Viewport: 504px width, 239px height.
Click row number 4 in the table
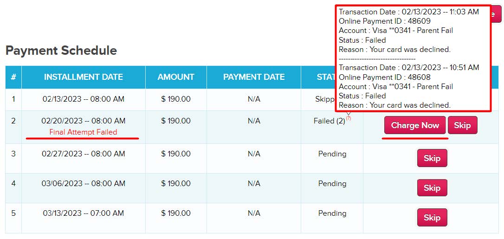13,183
